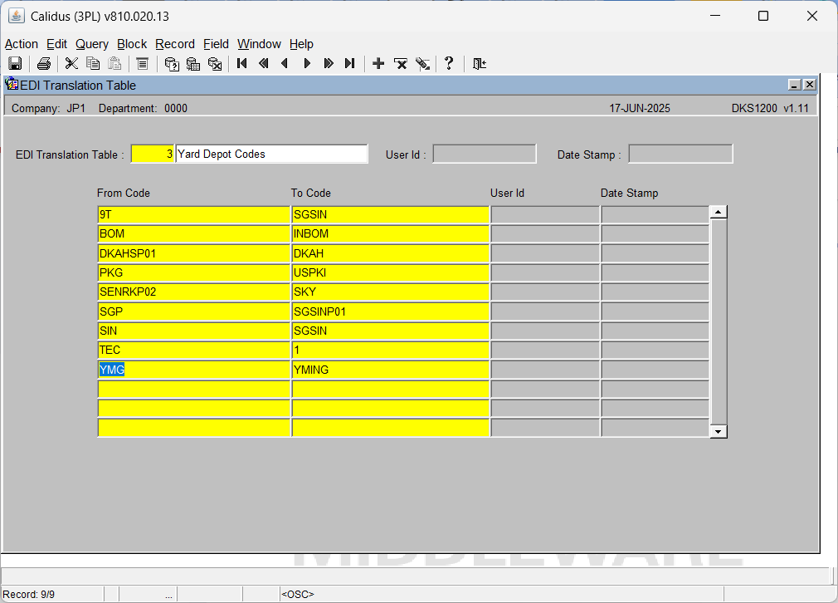
Task: Click the Print toolbar icon
Action: (x=44, y=64)
